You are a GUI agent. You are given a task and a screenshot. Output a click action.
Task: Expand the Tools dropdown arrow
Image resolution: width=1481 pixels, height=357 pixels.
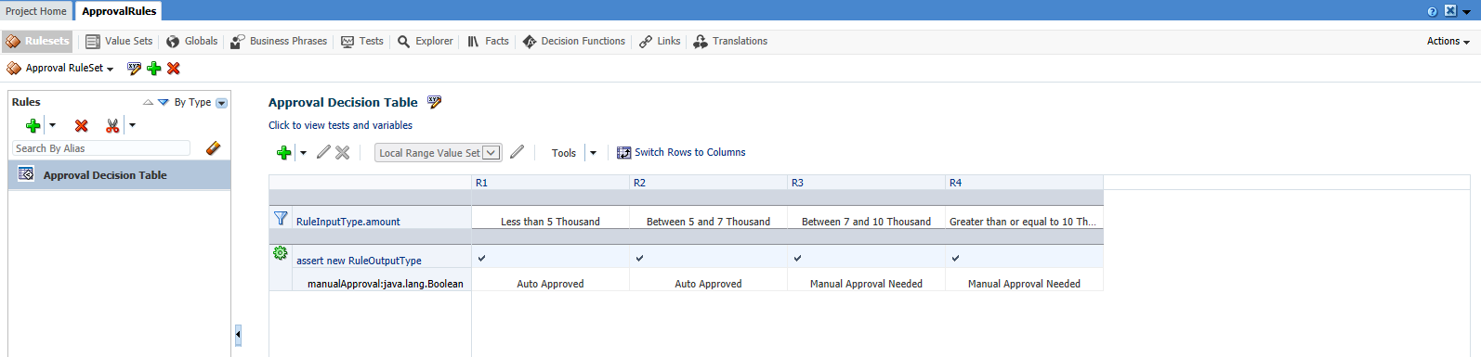tap(593, 153)
